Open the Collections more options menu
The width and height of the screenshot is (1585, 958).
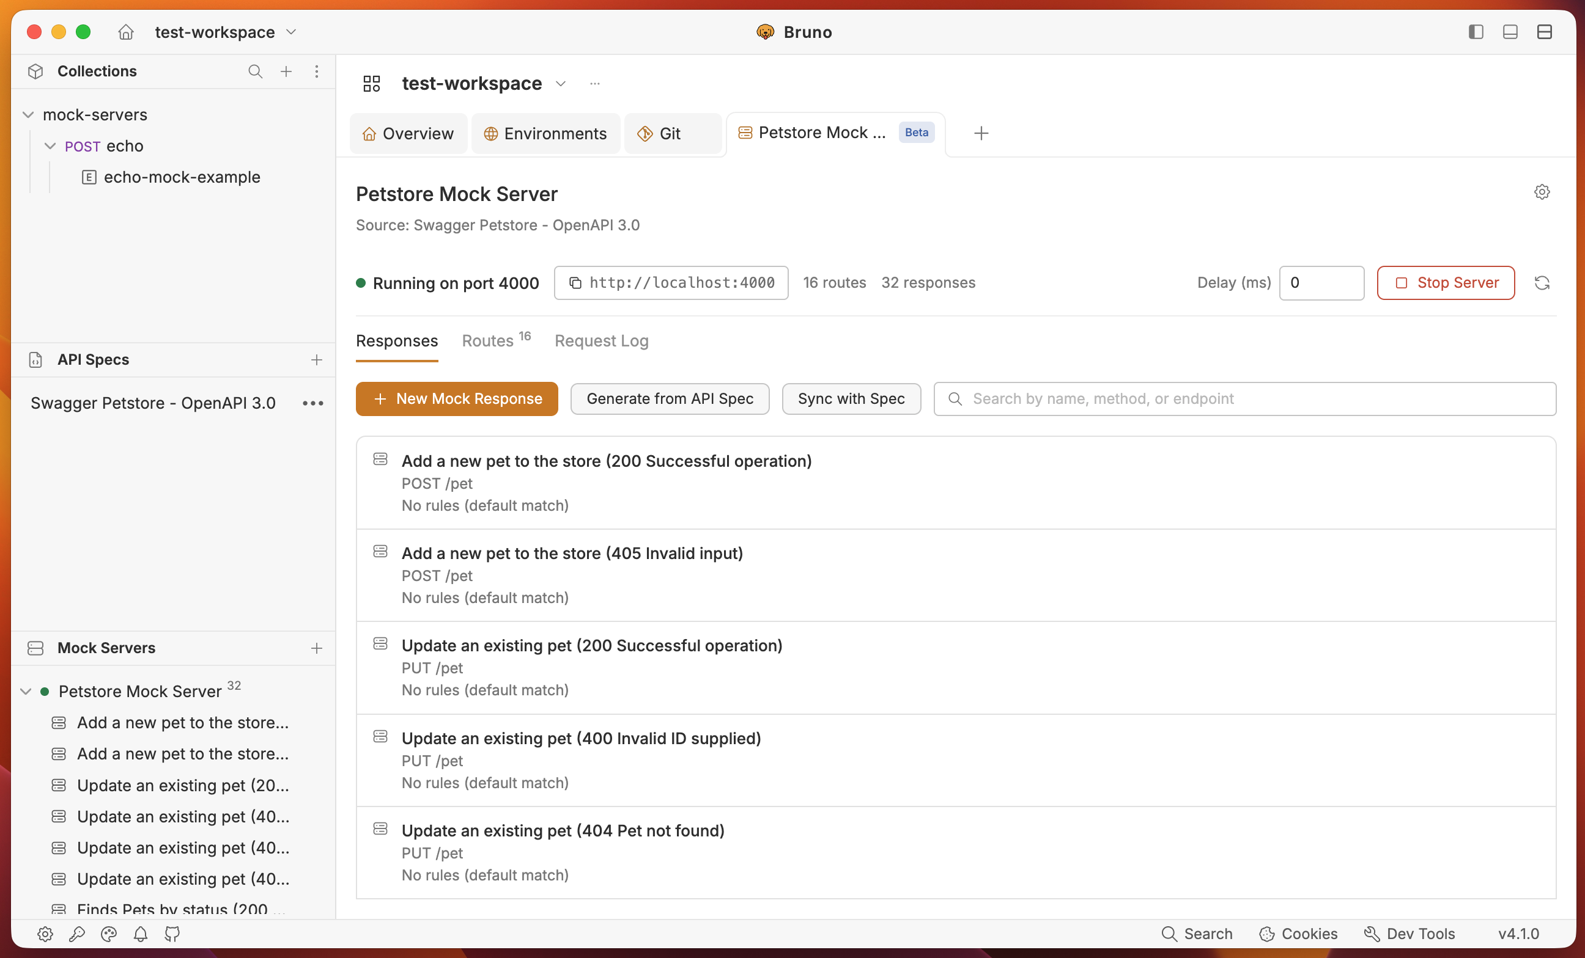[317, 71]
